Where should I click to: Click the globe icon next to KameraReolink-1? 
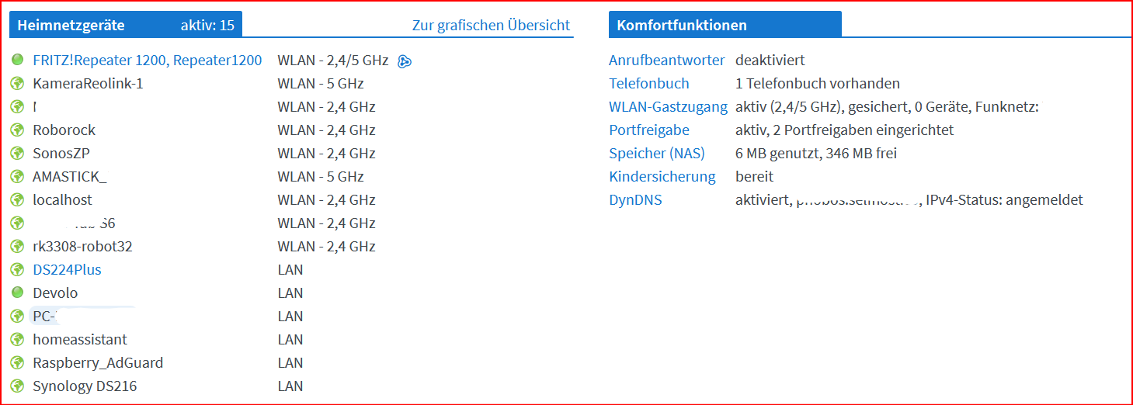[x=18, y=84]
